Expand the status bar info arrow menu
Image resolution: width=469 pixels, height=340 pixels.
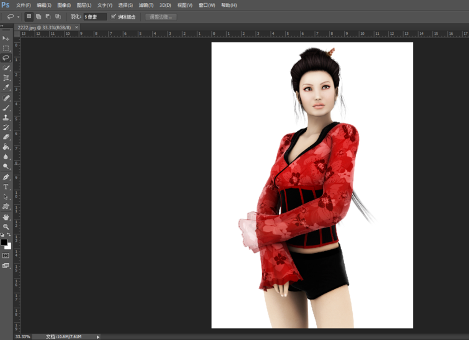pyautogui.click(x=98, y=336)
